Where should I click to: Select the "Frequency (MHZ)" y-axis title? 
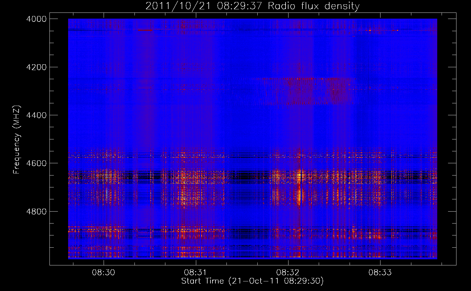[x=17, y=140]
